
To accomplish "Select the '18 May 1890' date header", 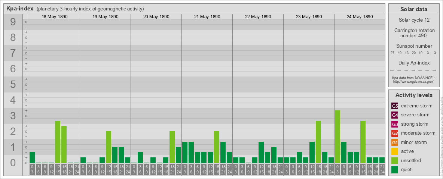I will point(55,17).
